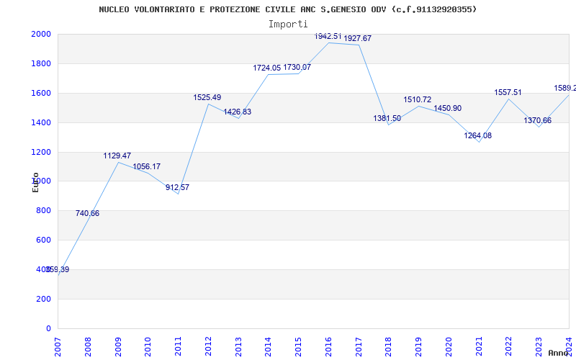Select y-axis tick label 1800
Image resolution: width=576 pixels, height=360 pixels.
click(x=41, y=63)
